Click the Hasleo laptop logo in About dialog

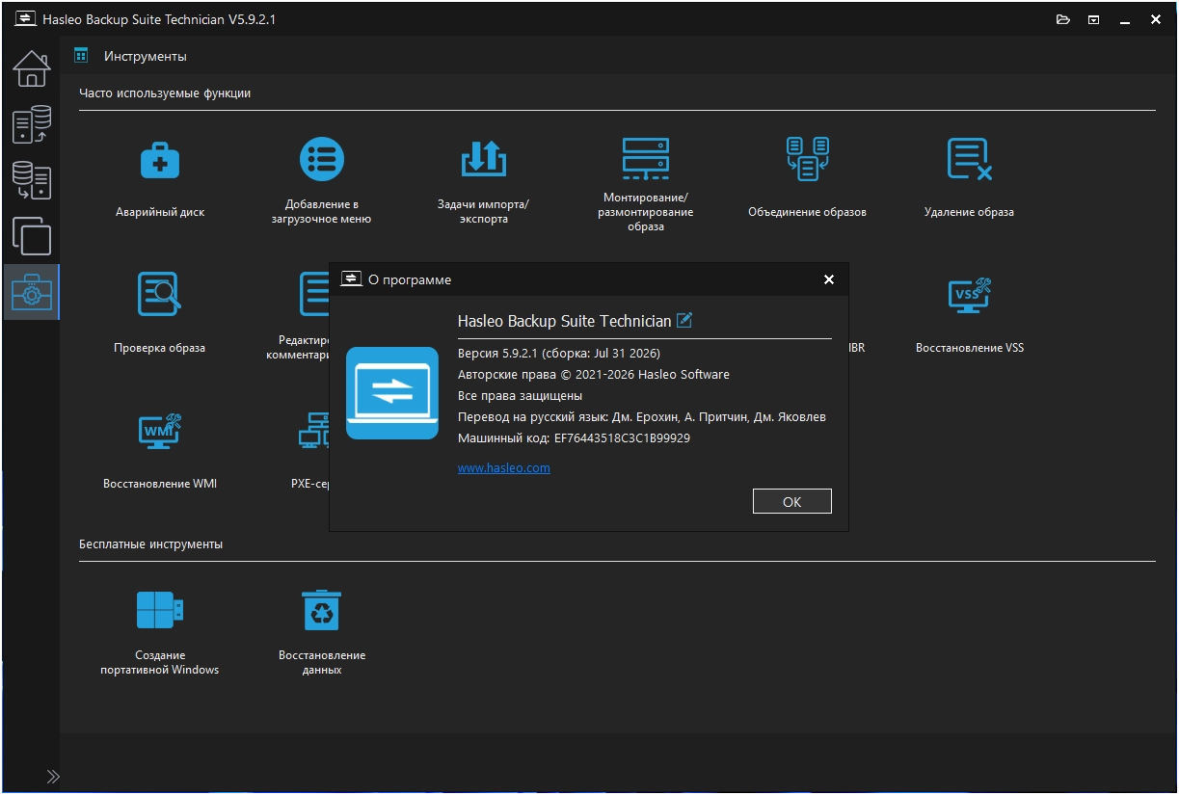(x=392, y=393)
